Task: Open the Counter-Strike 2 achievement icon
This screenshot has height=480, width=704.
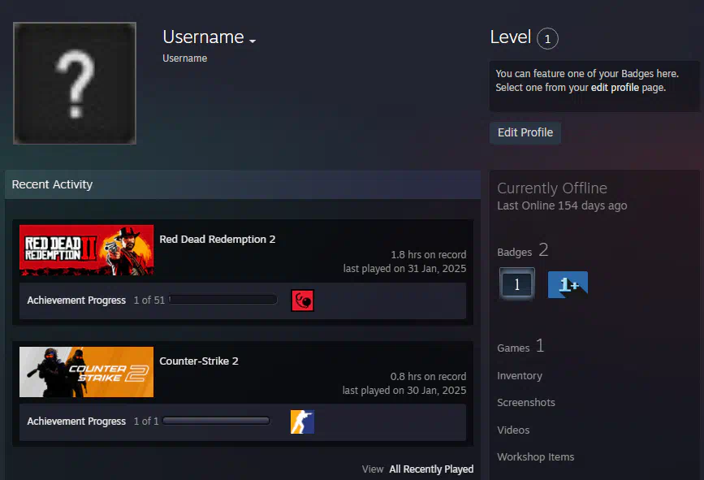Action: click(x=302, y=422)
